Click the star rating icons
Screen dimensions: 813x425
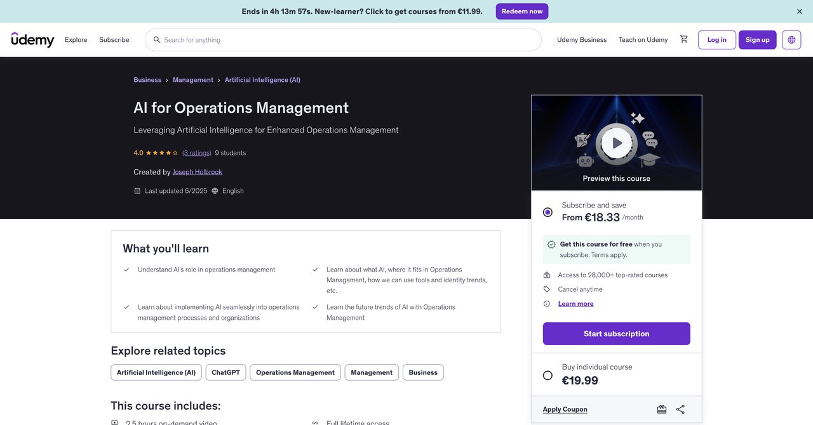point(162,153)
